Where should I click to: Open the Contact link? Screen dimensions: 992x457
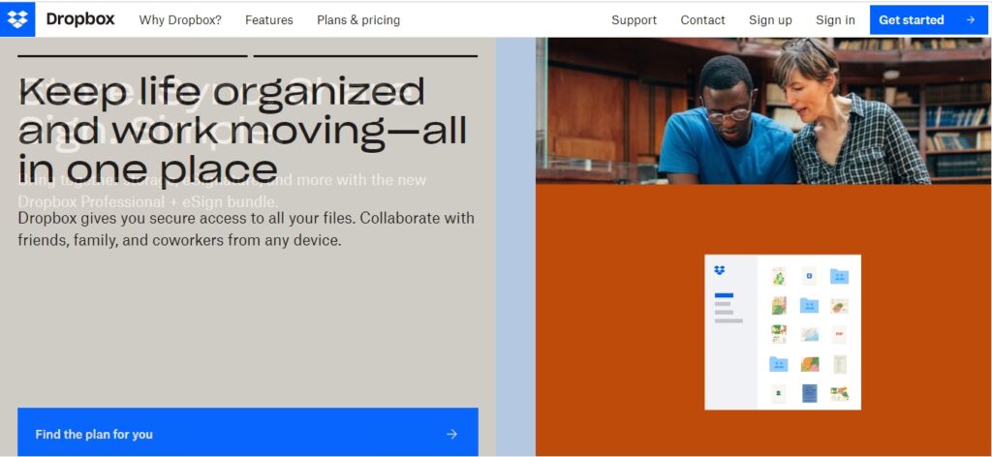pos(703,20)
